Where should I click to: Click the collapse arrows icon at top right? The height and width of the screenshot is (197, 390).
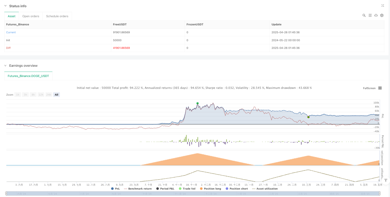[x=382, y=6]
